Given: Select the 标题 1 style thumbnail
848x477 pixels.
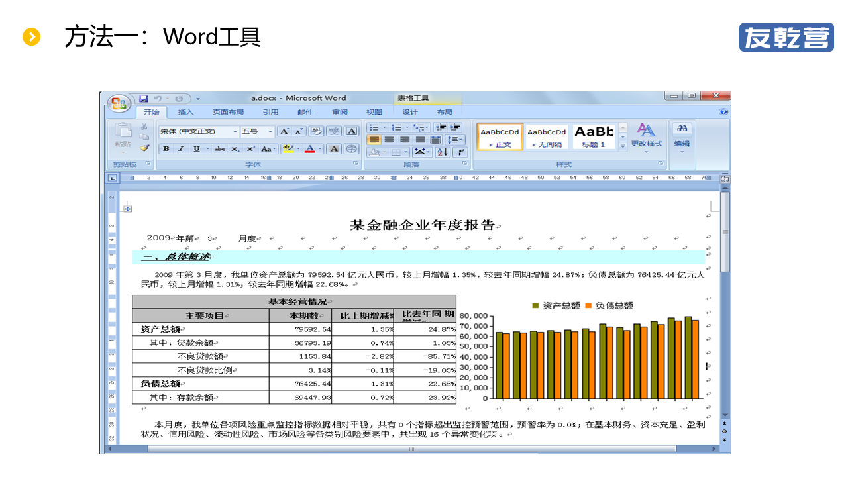Looking at the screenshot, I should (594, 136).
